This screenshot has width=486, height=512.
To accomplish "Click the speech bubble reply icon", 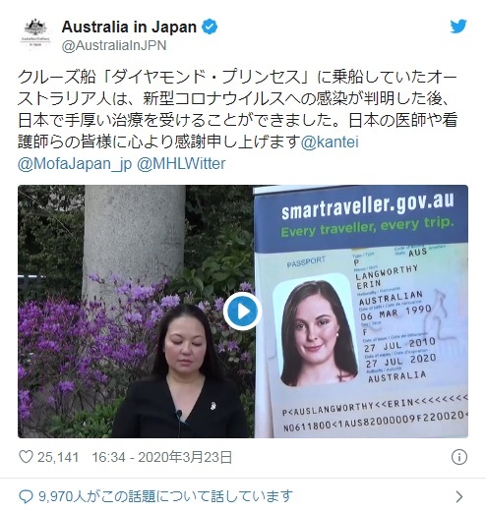I will [27, 496].
